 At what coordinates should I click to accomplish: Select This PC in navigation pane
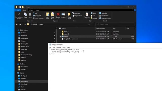tap(22, 73)
